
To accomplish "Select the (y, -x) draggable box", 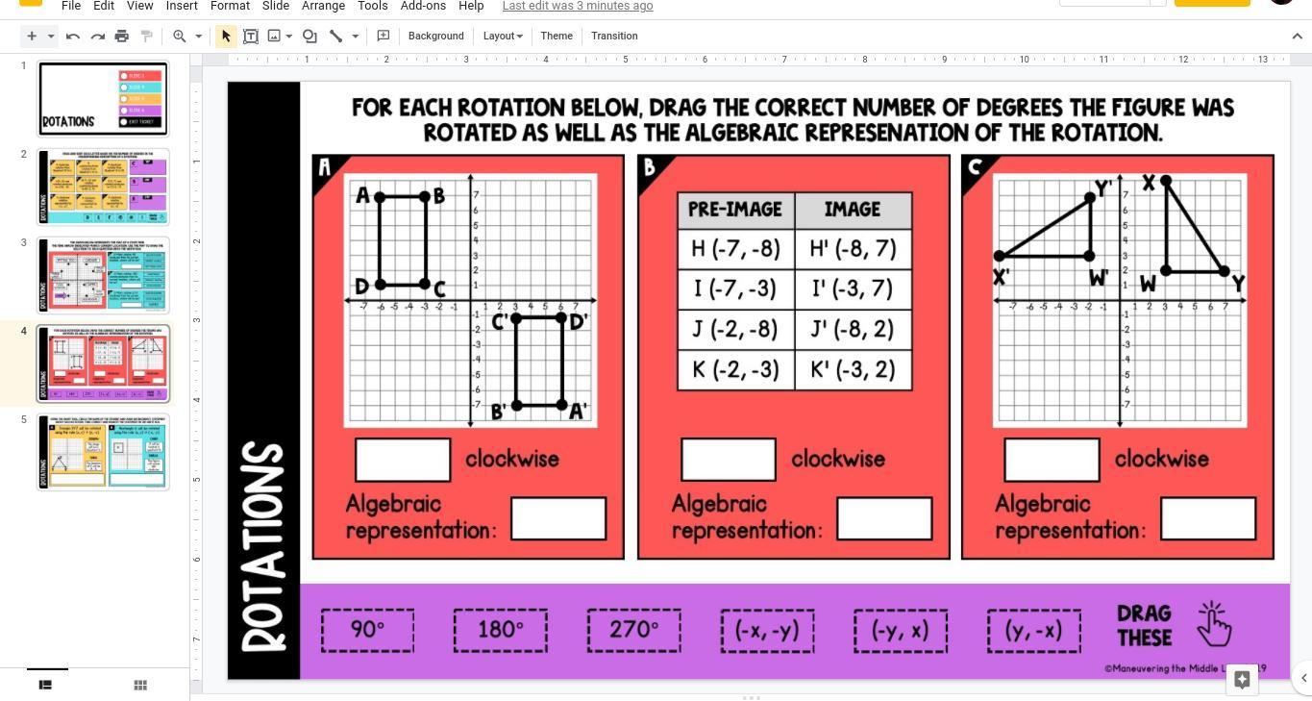I will pyautogui.click(x=1033, y=630).
